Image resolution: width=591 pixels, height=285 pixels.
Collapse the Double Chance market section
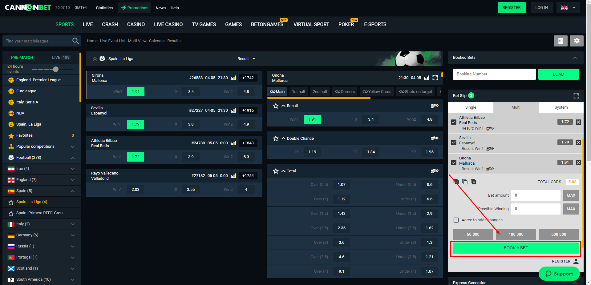point(283,138)
